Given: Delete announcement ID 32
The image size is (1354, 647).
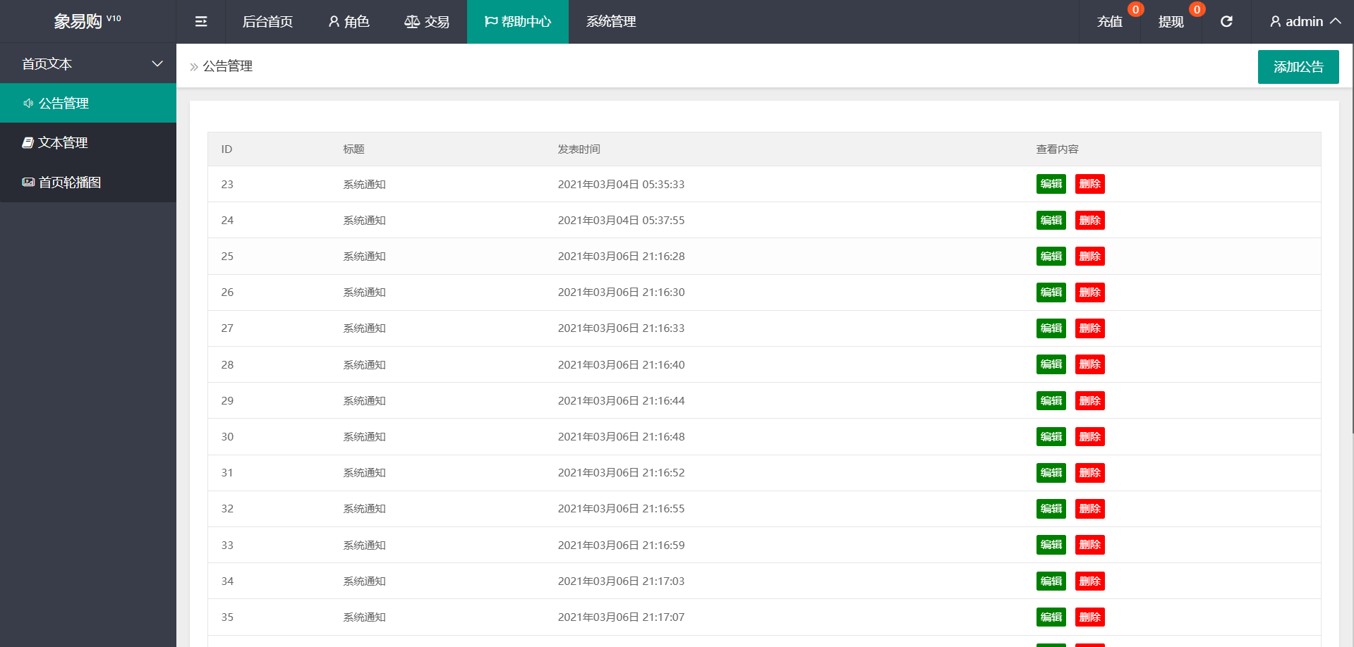Looking at the screenshot, I should tap(1090, 508).
